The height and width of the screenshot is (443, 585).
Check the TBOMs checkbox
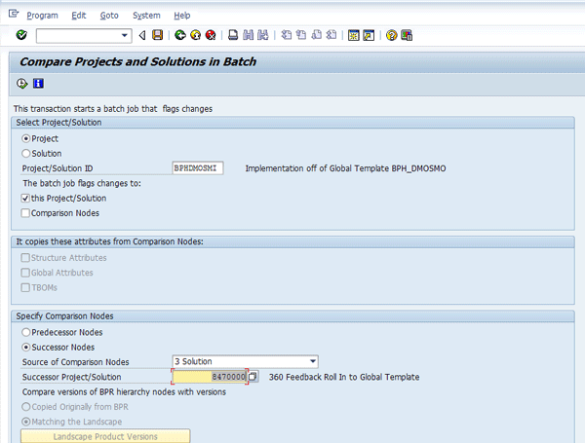(25, 287)
